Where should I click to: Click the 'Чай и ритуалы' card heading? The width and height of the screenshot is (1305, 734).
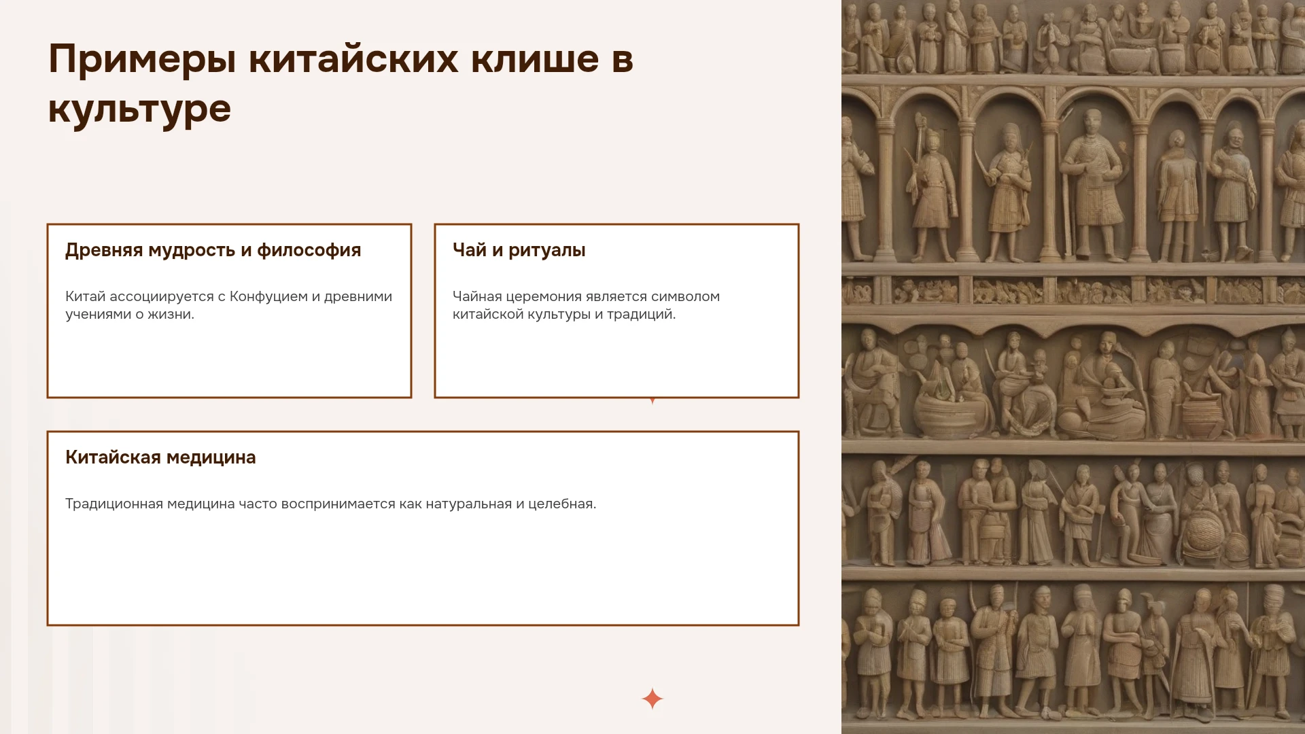pyautogui.click(x=519, y=250)
